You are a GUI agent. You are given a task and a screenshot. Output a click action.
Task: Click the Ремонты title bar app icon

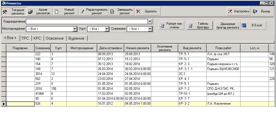[4, 3]
